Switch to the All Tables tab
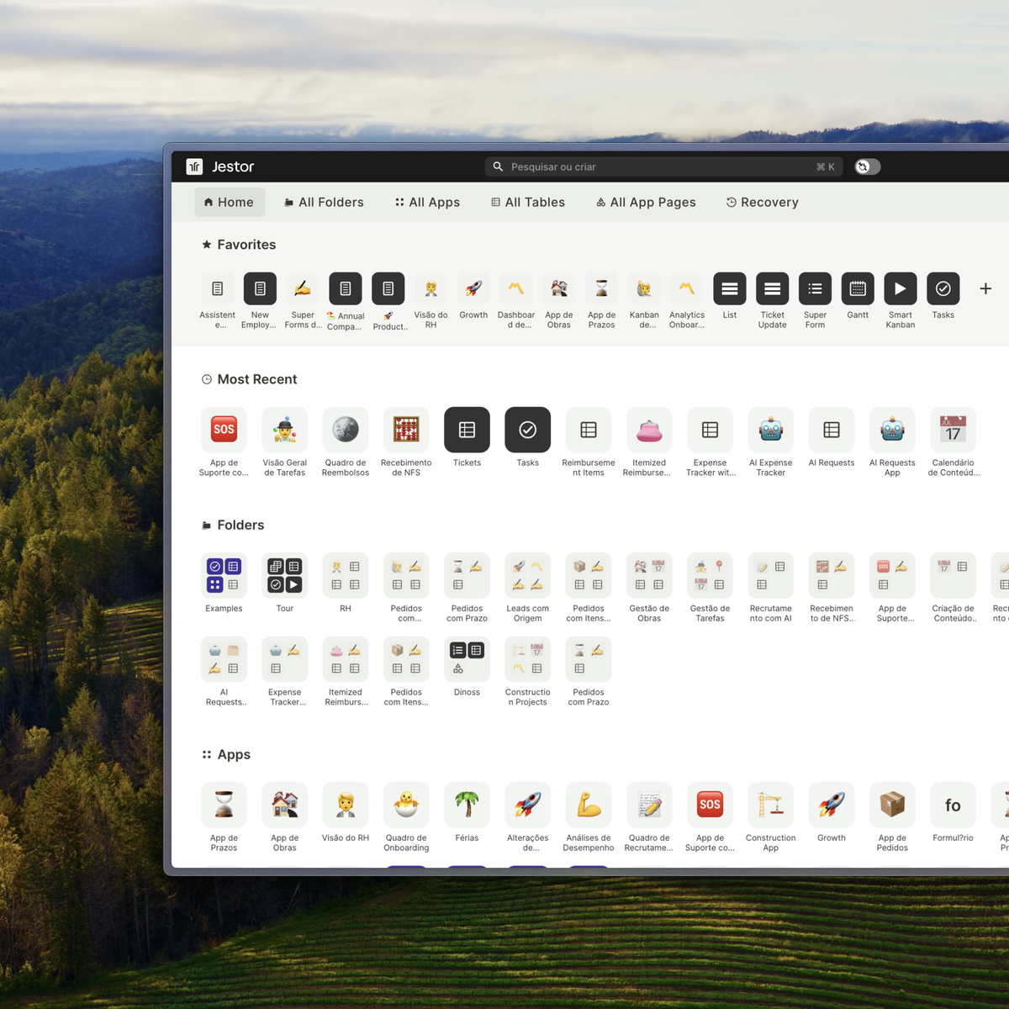 (528, 202)
